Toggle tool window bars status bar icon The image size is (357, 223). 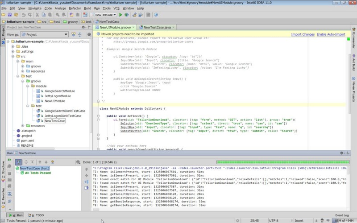click(3, 220)
